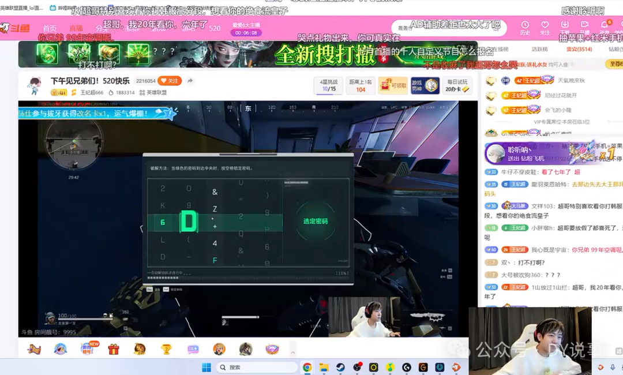Viewport: 623px width, 375px height.
Task: Click the 全新搜打撤 banner advertisement
Action: [248, 54]
